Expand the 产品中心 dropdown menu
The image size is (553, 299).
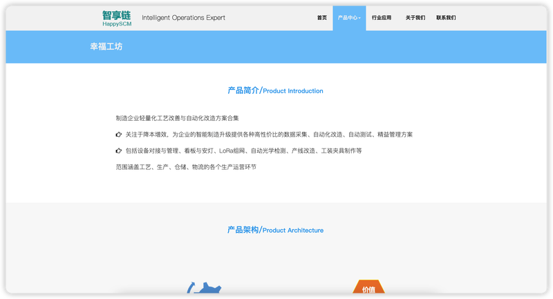click(x=349, y=18)
